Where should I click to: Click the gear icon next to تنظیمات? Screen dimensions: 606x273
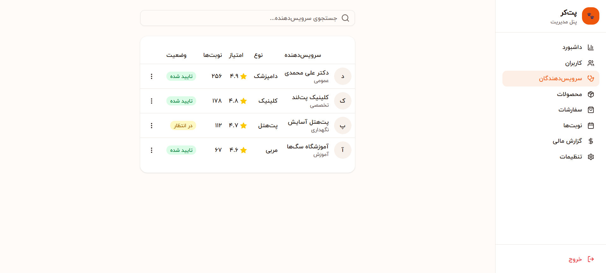591,157
